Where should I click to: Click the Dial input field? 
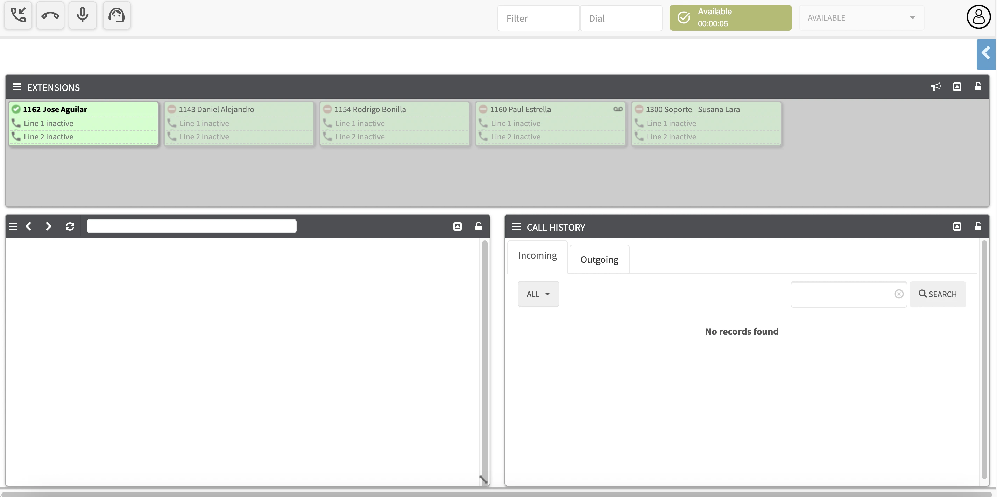(621, 18)
